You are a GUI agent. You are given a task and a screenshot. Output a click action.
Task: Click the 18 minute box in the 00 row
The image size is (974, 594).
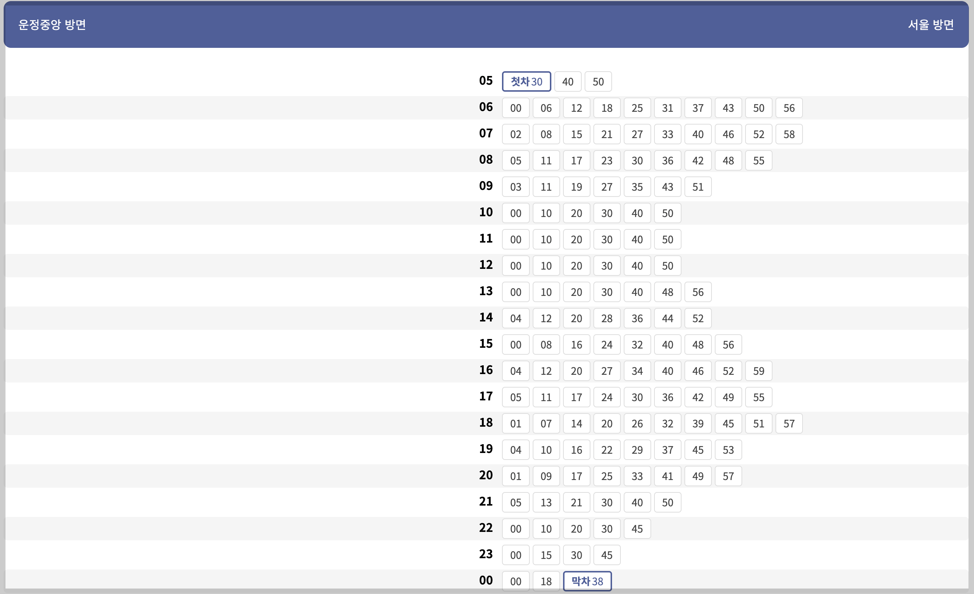(x=546, y=581)
